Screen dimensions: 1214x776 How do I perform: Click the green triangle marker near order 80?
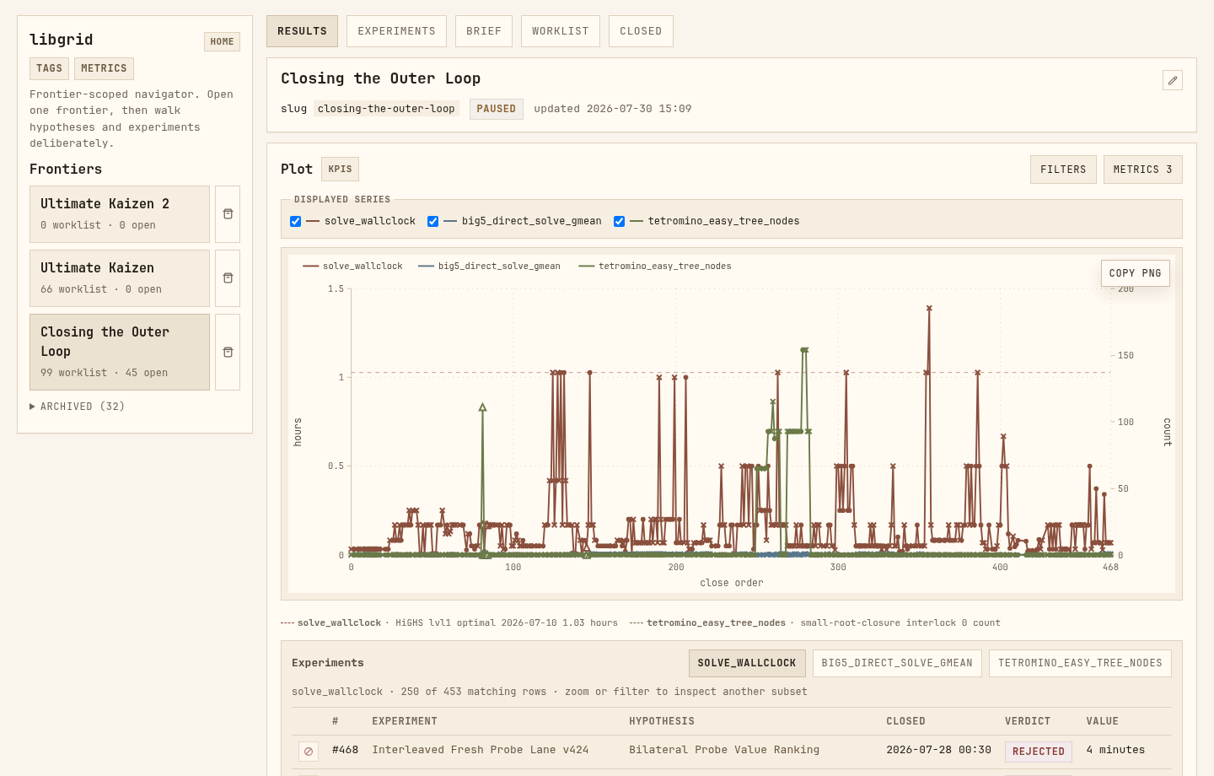click(x=482, y=407)
